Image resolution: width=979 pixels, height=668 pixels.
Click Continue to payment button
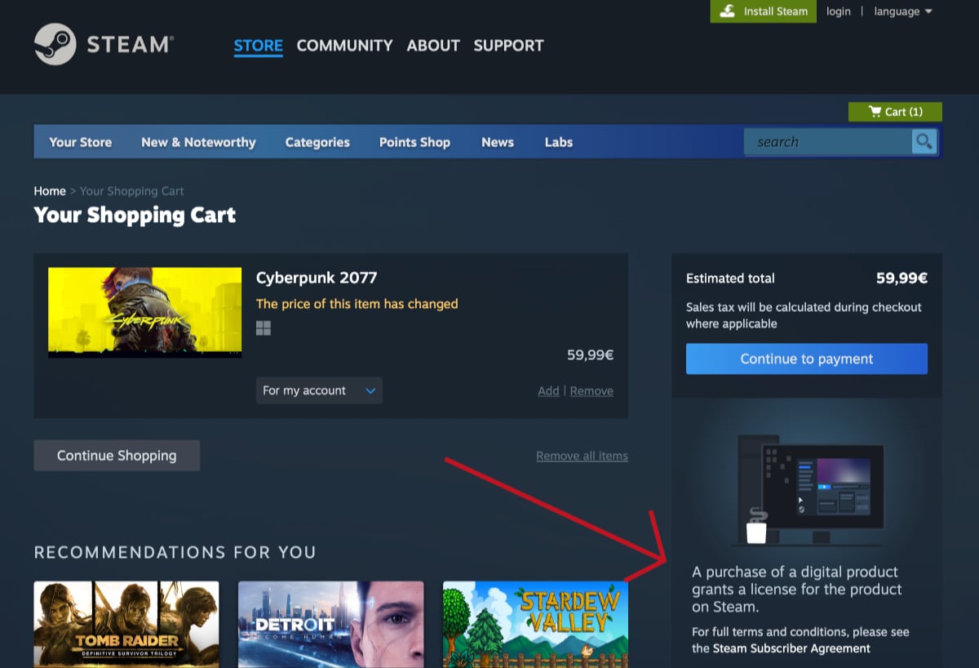click(x=807, y=358)
